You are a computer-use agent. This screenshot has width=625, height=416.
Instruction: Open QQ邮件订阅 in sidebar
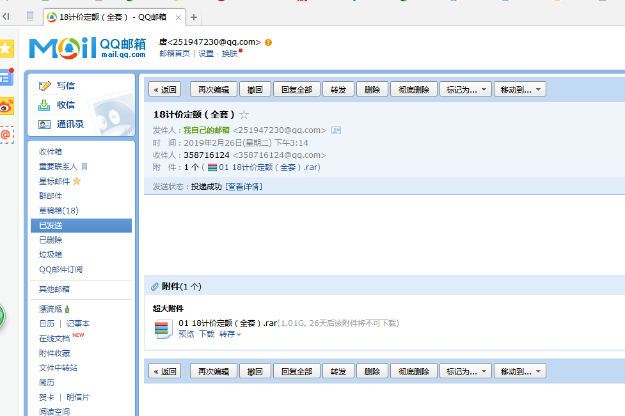click(x=61, y=270)
